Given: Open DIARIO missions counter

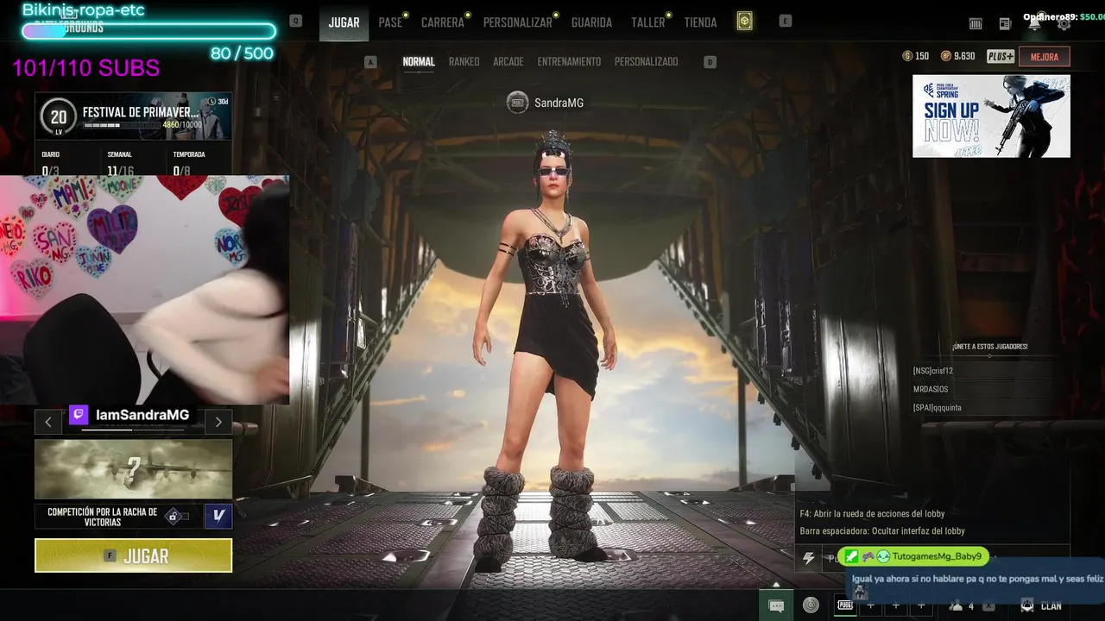Looking at the screenshot, I should tap(51, 164).
